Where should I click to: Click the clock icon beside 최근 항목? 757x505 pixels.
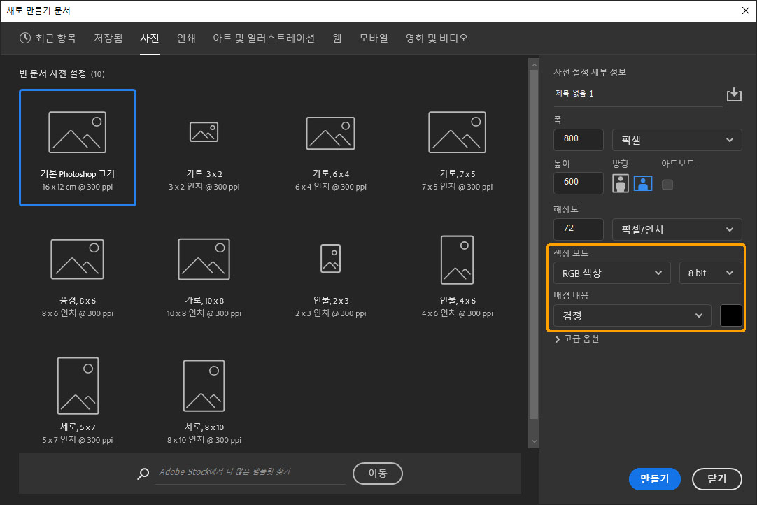pos(24,38)
